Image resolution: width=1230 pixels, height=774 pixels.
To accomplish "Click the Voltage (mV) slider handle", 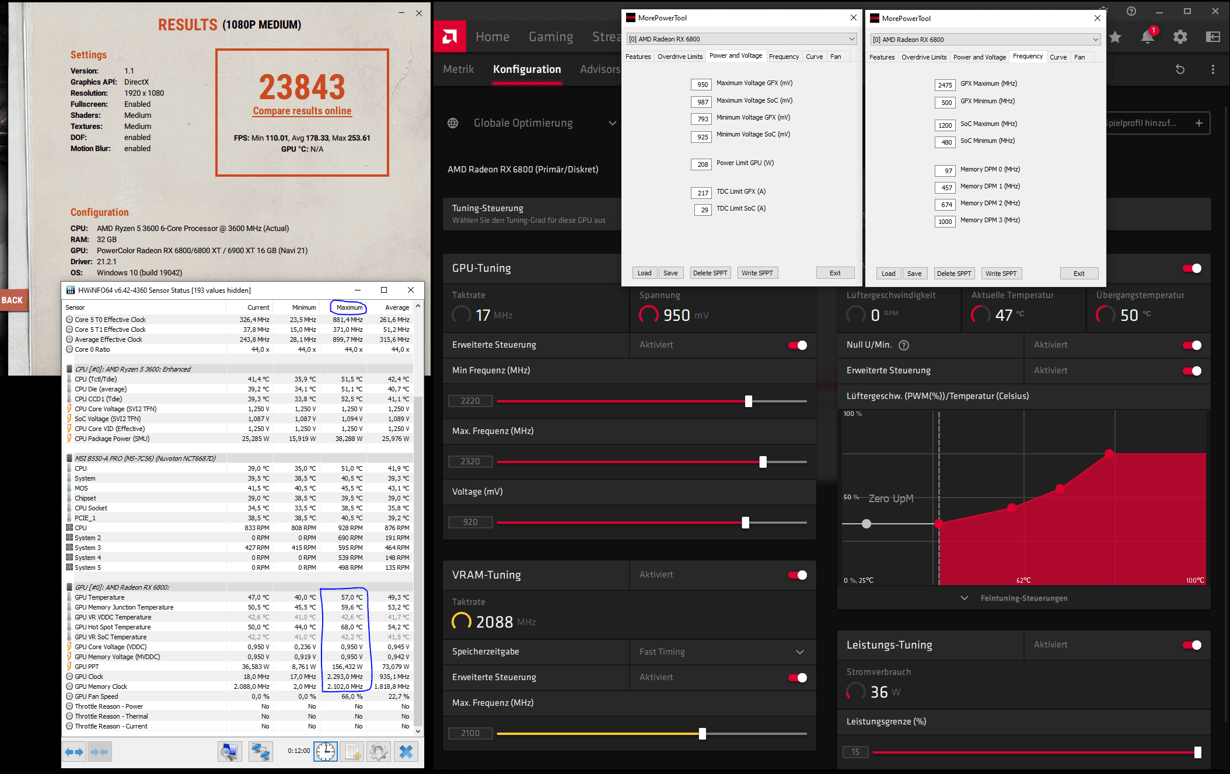I will 745,523.
